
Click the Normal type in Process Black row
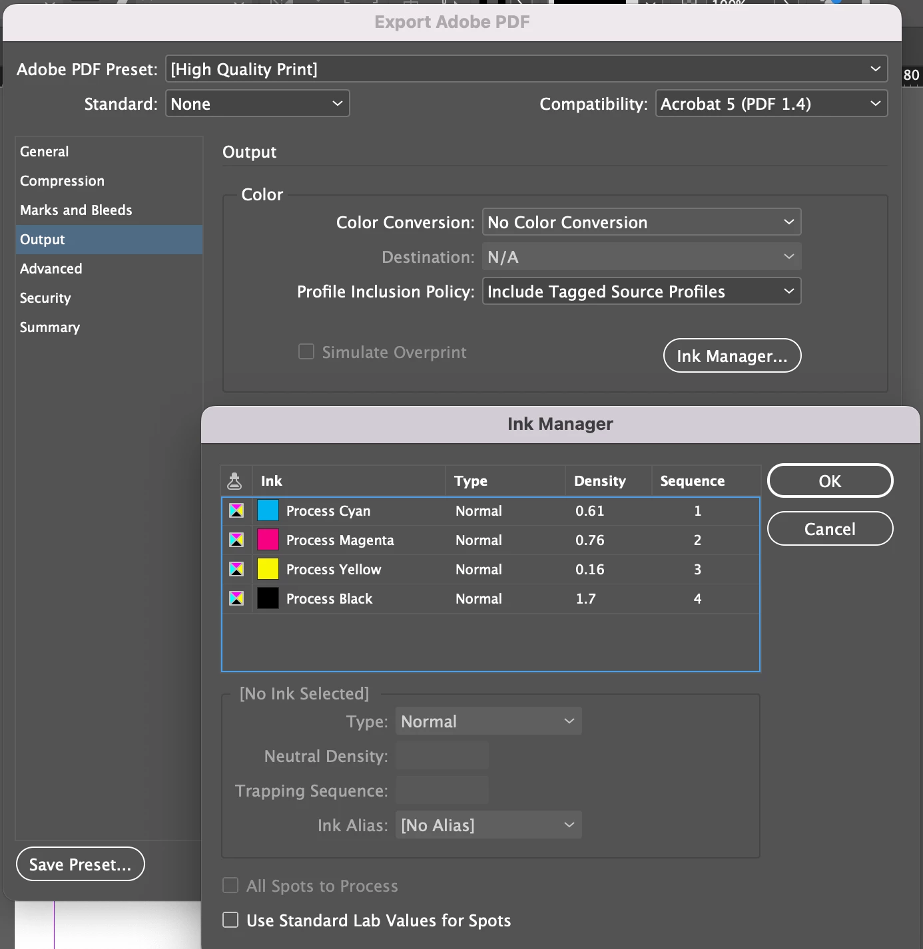click(479, 598)
